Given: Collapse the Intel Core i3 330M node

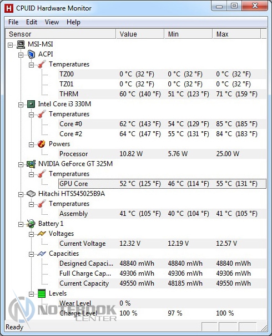Looking at the screenshot, I should tap(21, 105).
